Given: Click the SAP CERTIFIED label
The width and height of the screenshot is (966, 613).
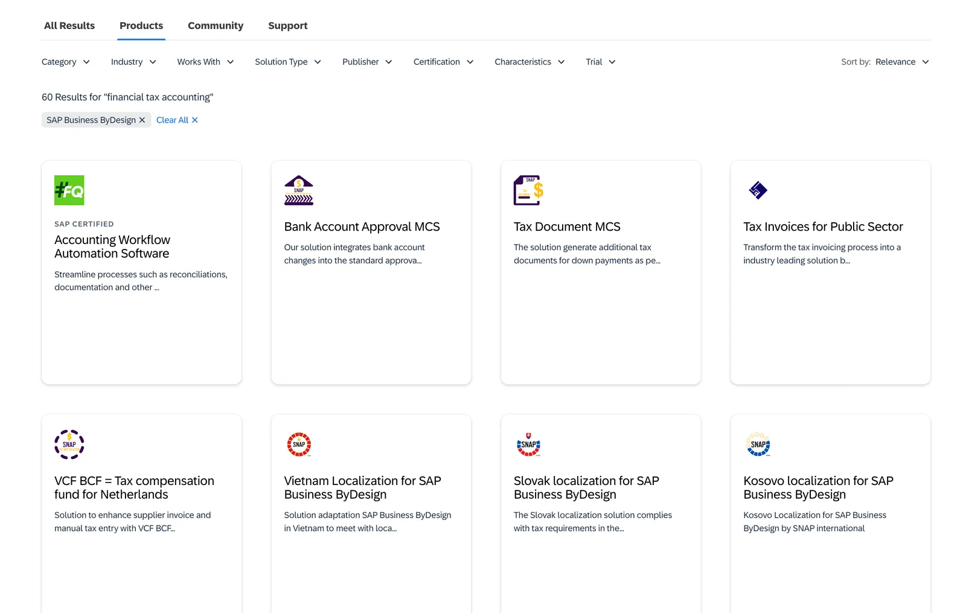Looking at the screenshot, I should [x=84, y=224].
